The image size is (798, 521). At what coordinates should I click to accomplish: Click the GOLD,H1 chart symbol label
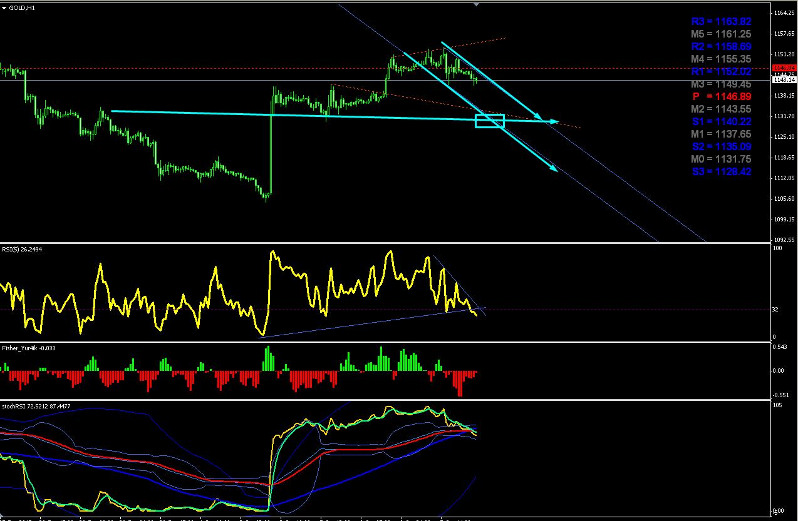pos(22,8)
